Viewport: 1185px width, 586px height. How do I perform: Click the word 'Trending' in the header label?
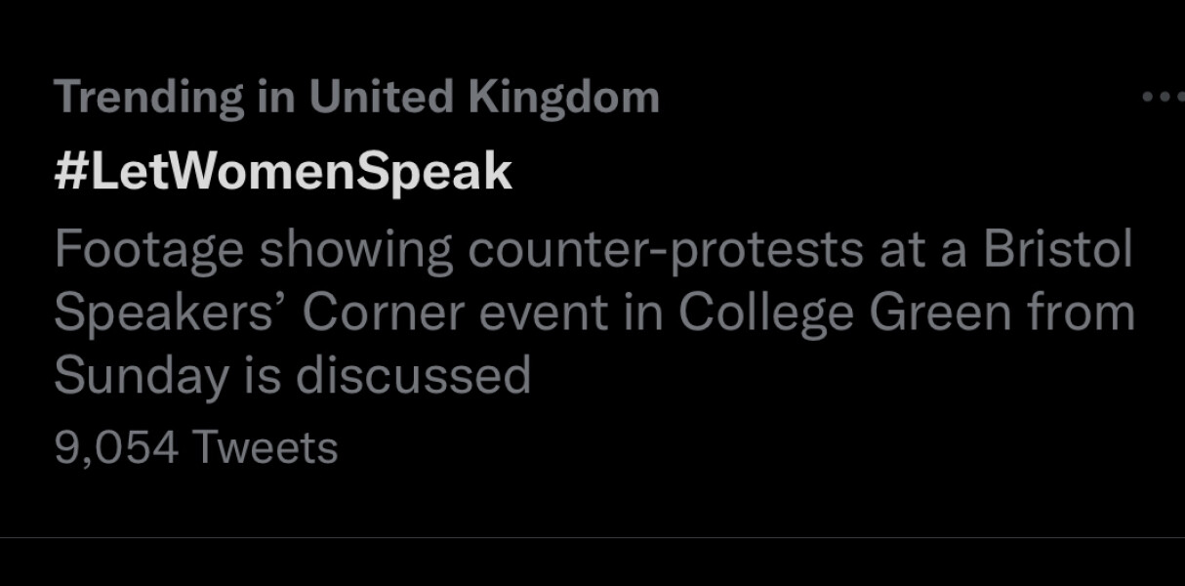[x=148, y=98]
